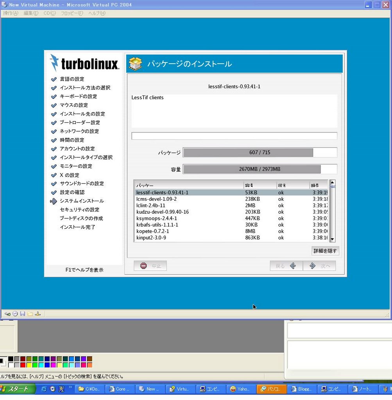The image size is (392, 400).
Task: Launch Windows Media Player from quick launch
Action: 53,389
